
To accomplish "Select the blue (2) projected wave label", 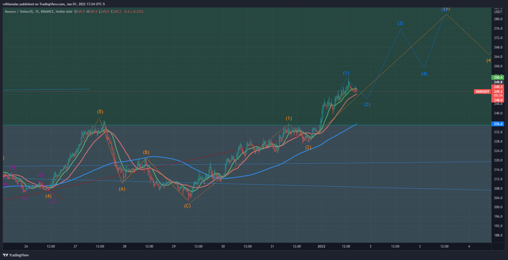I will point(367,104).
